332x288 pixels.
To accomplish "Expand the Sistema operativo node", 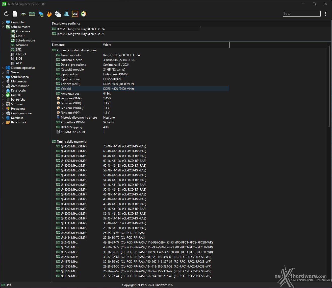I will tap(3, 68).
